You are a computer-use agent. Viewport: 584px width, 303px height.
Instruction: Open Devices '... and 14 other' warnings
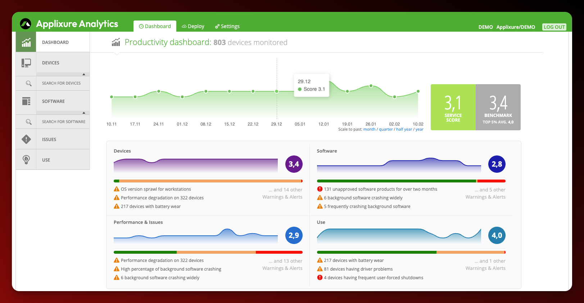(x=282, y=193)
